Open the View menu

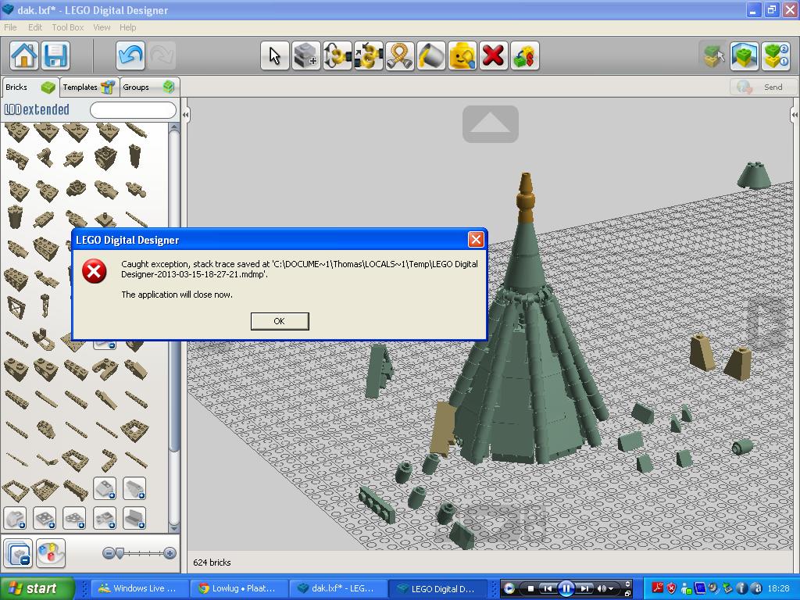(x=102, y=27)
